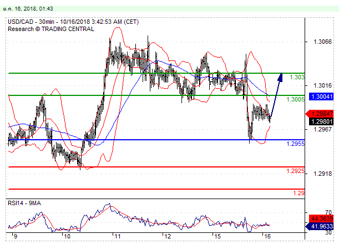Viewport: 339px width, 244px height.
Task: Click the 1.3066 price axis label
Action: pyautogui.click(x=322, y=42)
